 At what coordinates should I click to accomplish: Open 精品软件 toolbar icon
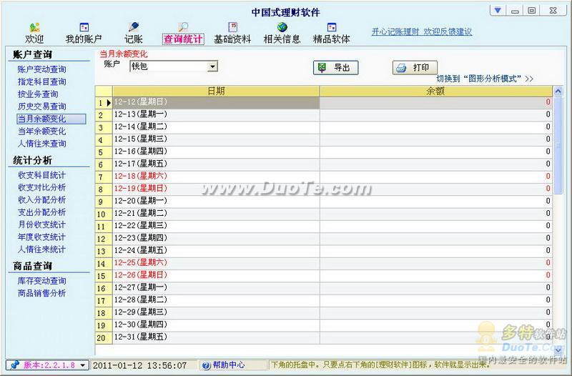pos(331,28)
